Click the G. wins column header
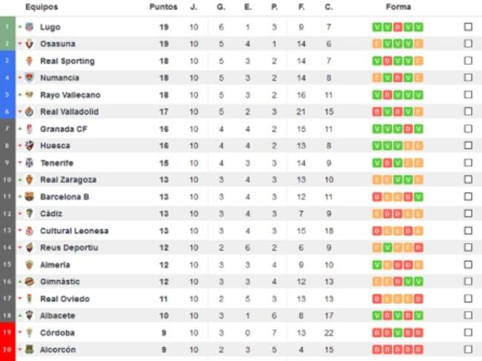 click(221, 7)
